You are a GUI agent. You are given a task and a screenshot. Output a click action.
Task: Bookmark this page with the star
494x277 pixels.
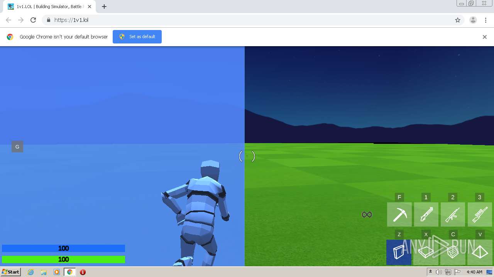click(x=458, y=20)
